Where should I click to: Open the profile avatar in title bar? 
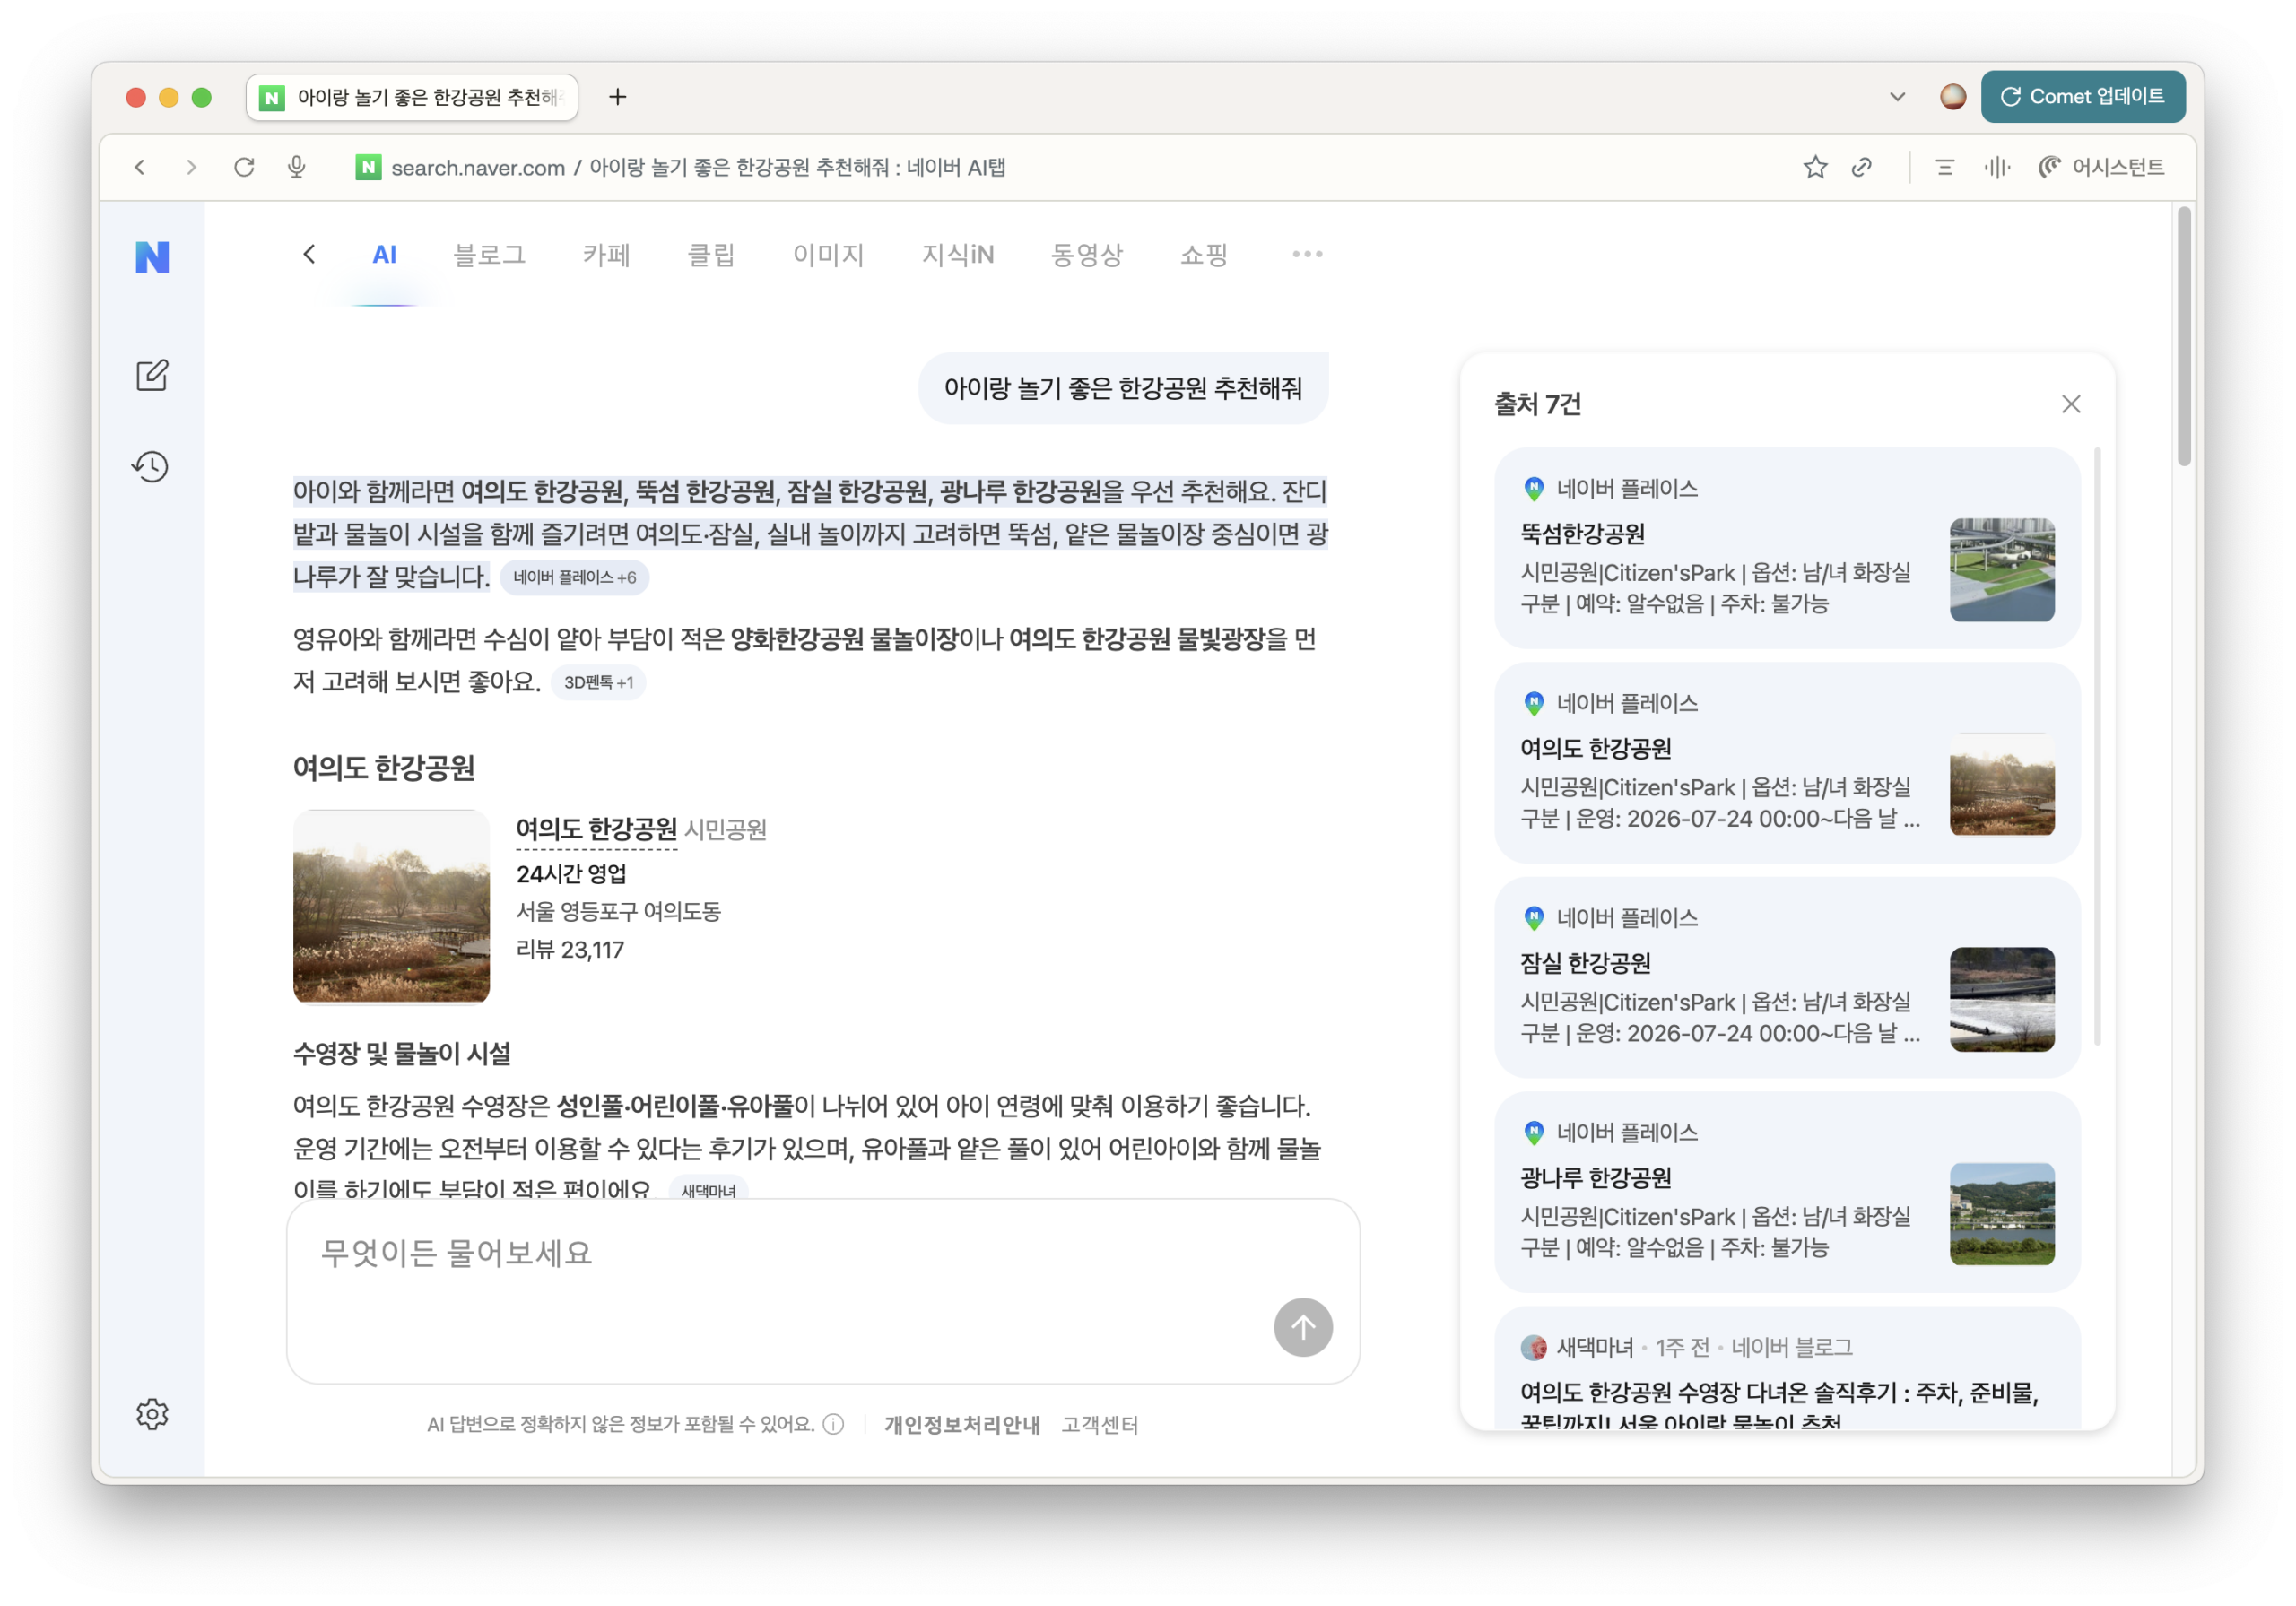click(1952, 96)
